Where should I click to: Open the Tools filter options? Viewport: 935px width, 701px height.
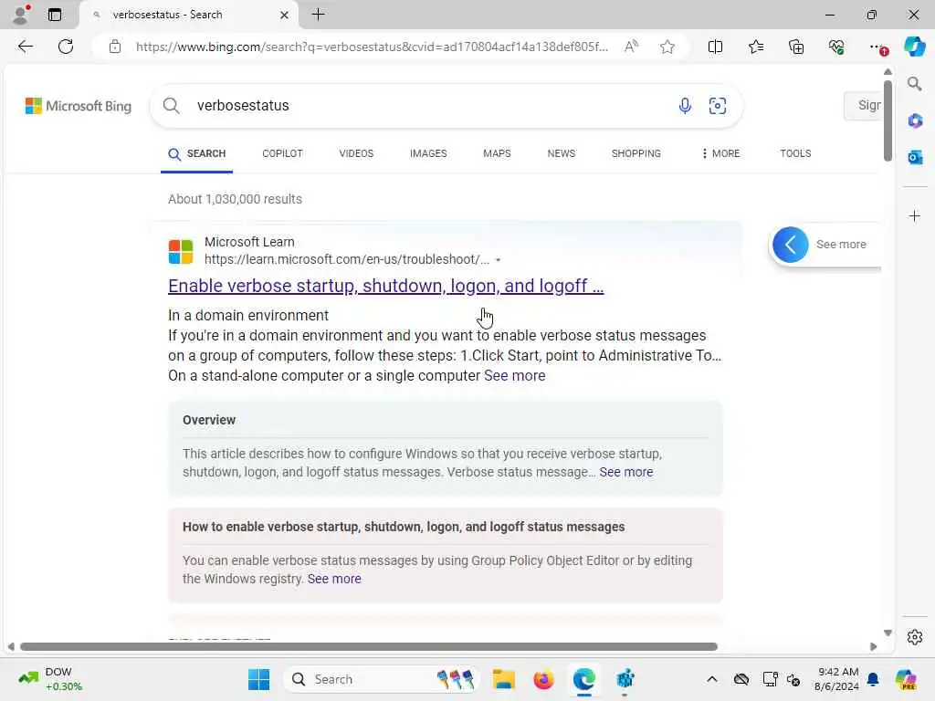(795, 153)
